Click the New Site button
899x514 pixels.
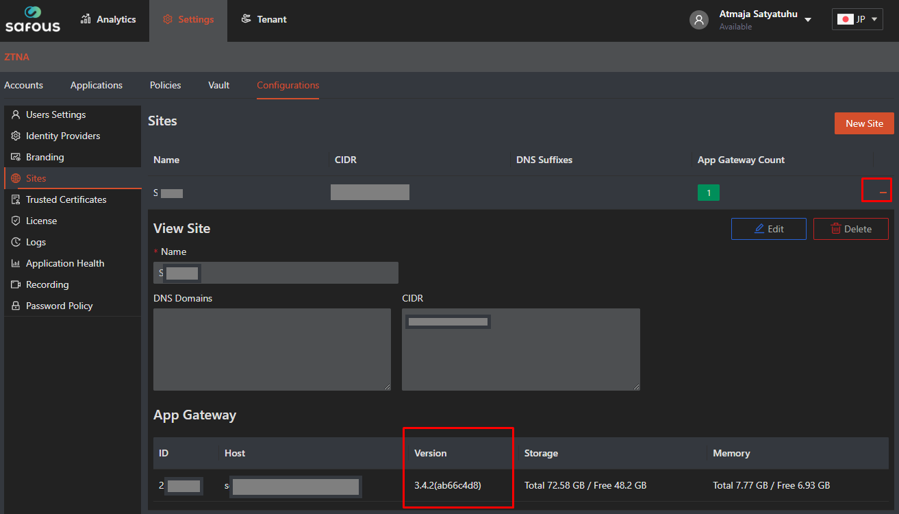coord(864,123)
